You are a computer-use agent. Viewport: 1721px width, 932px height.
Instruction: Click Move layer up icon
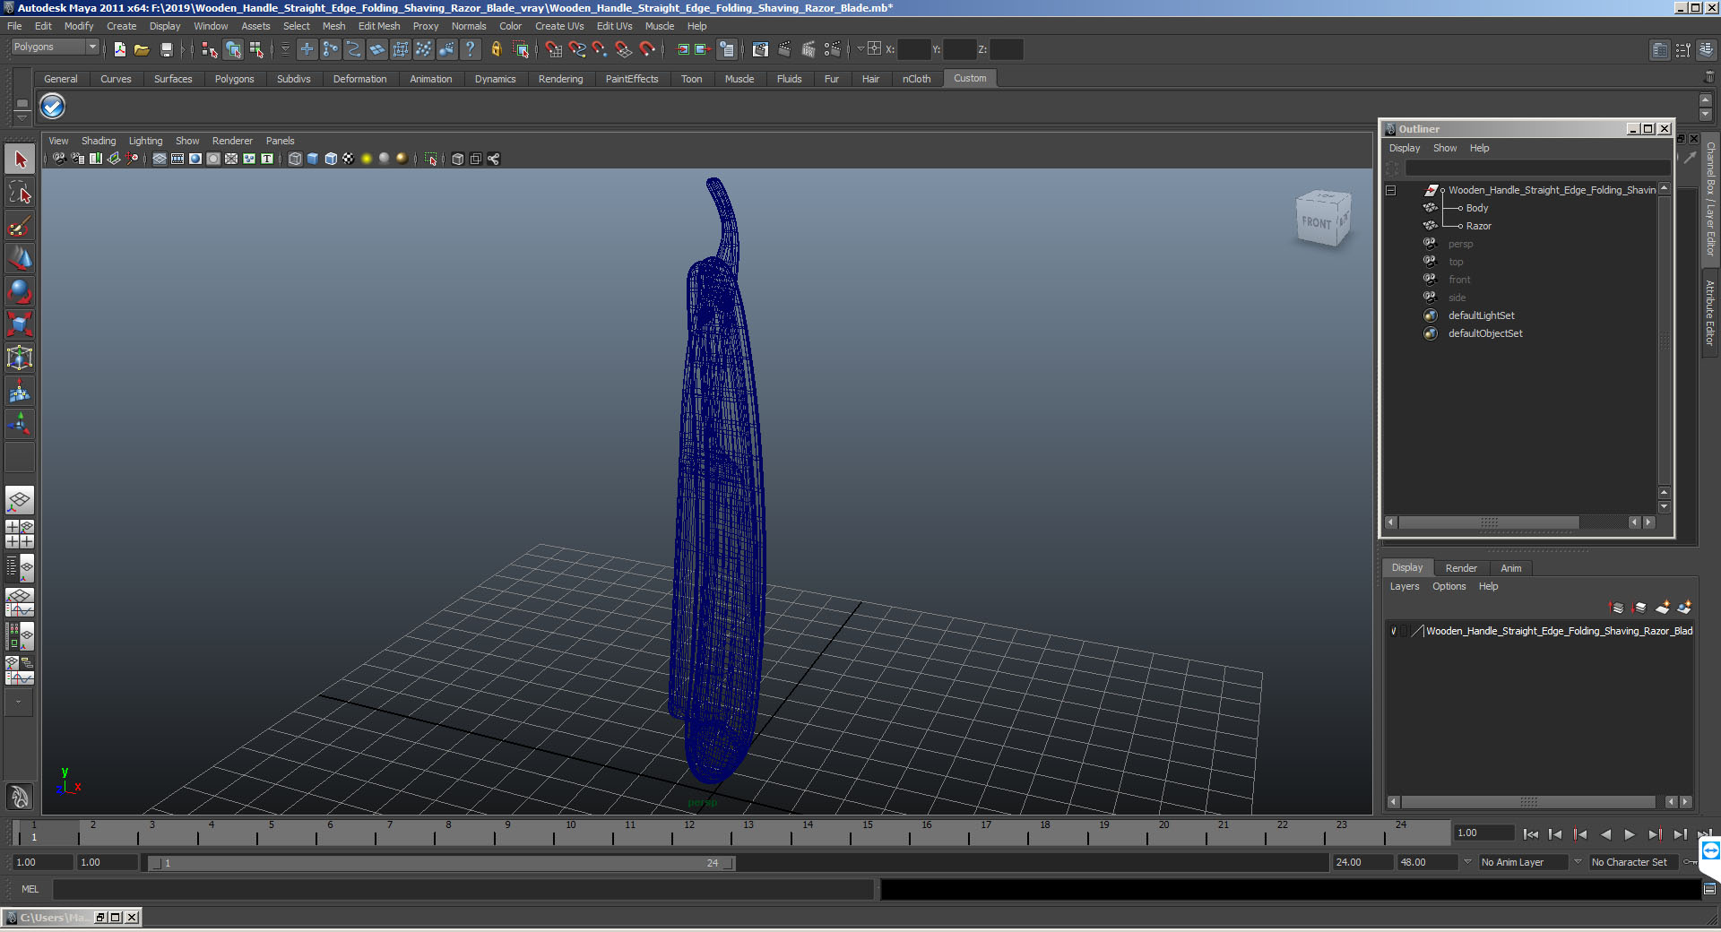1617,608
